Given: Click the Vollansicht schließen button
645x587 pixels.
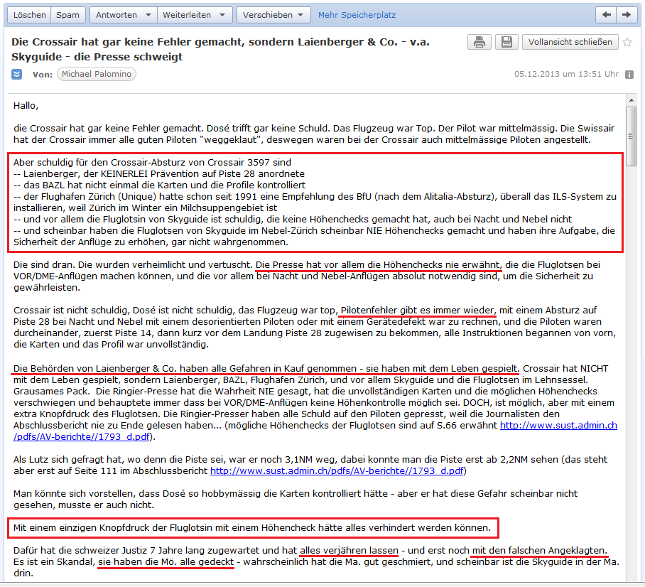Looking at the screenshot, I should click(x=570, y=42).
